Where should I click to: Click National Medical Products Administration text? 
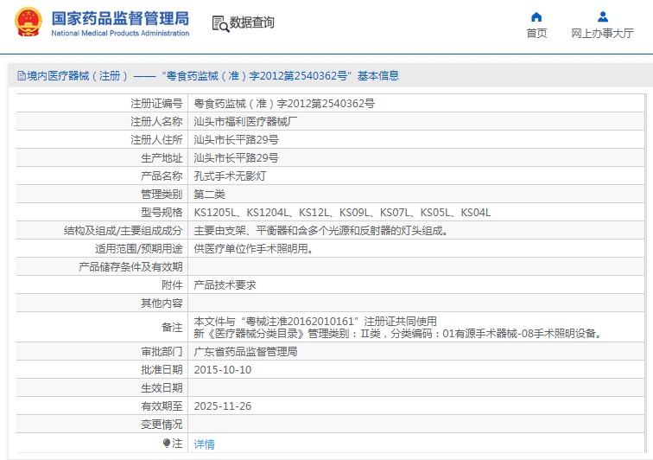(120, 33)
